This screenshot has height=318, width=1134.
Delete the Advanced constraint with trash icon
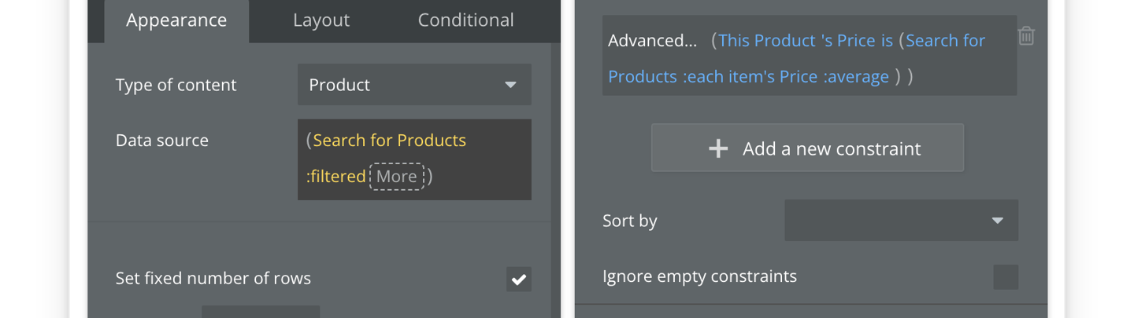(1025, 36)
